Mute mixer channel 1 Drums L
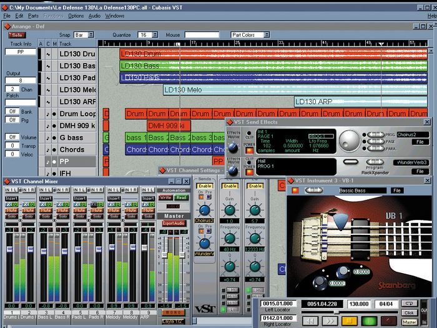This screenshot has width=437, height=328. point(11,211)
